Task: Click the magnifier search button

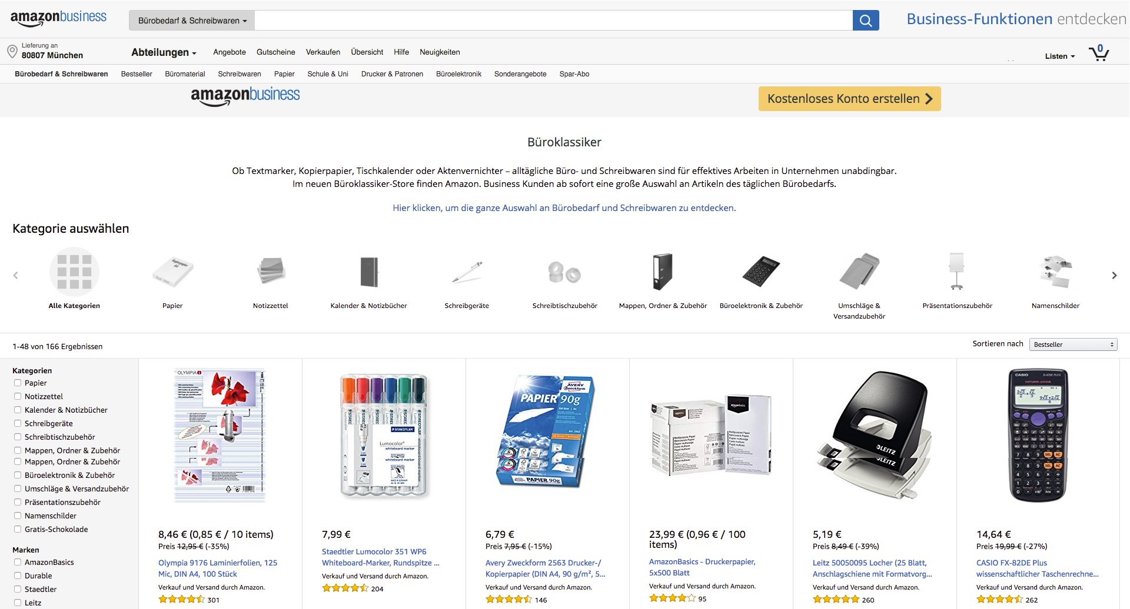Action: coord(866,21)
